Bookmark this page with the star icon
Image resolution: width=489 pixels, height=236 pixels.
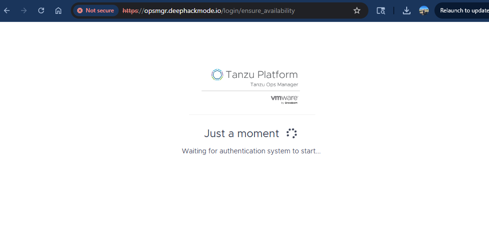(x=357, y=11)
